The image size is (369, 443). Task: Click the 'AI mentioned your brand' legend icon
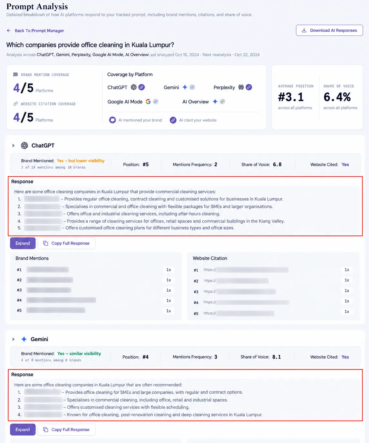point(112,120)
